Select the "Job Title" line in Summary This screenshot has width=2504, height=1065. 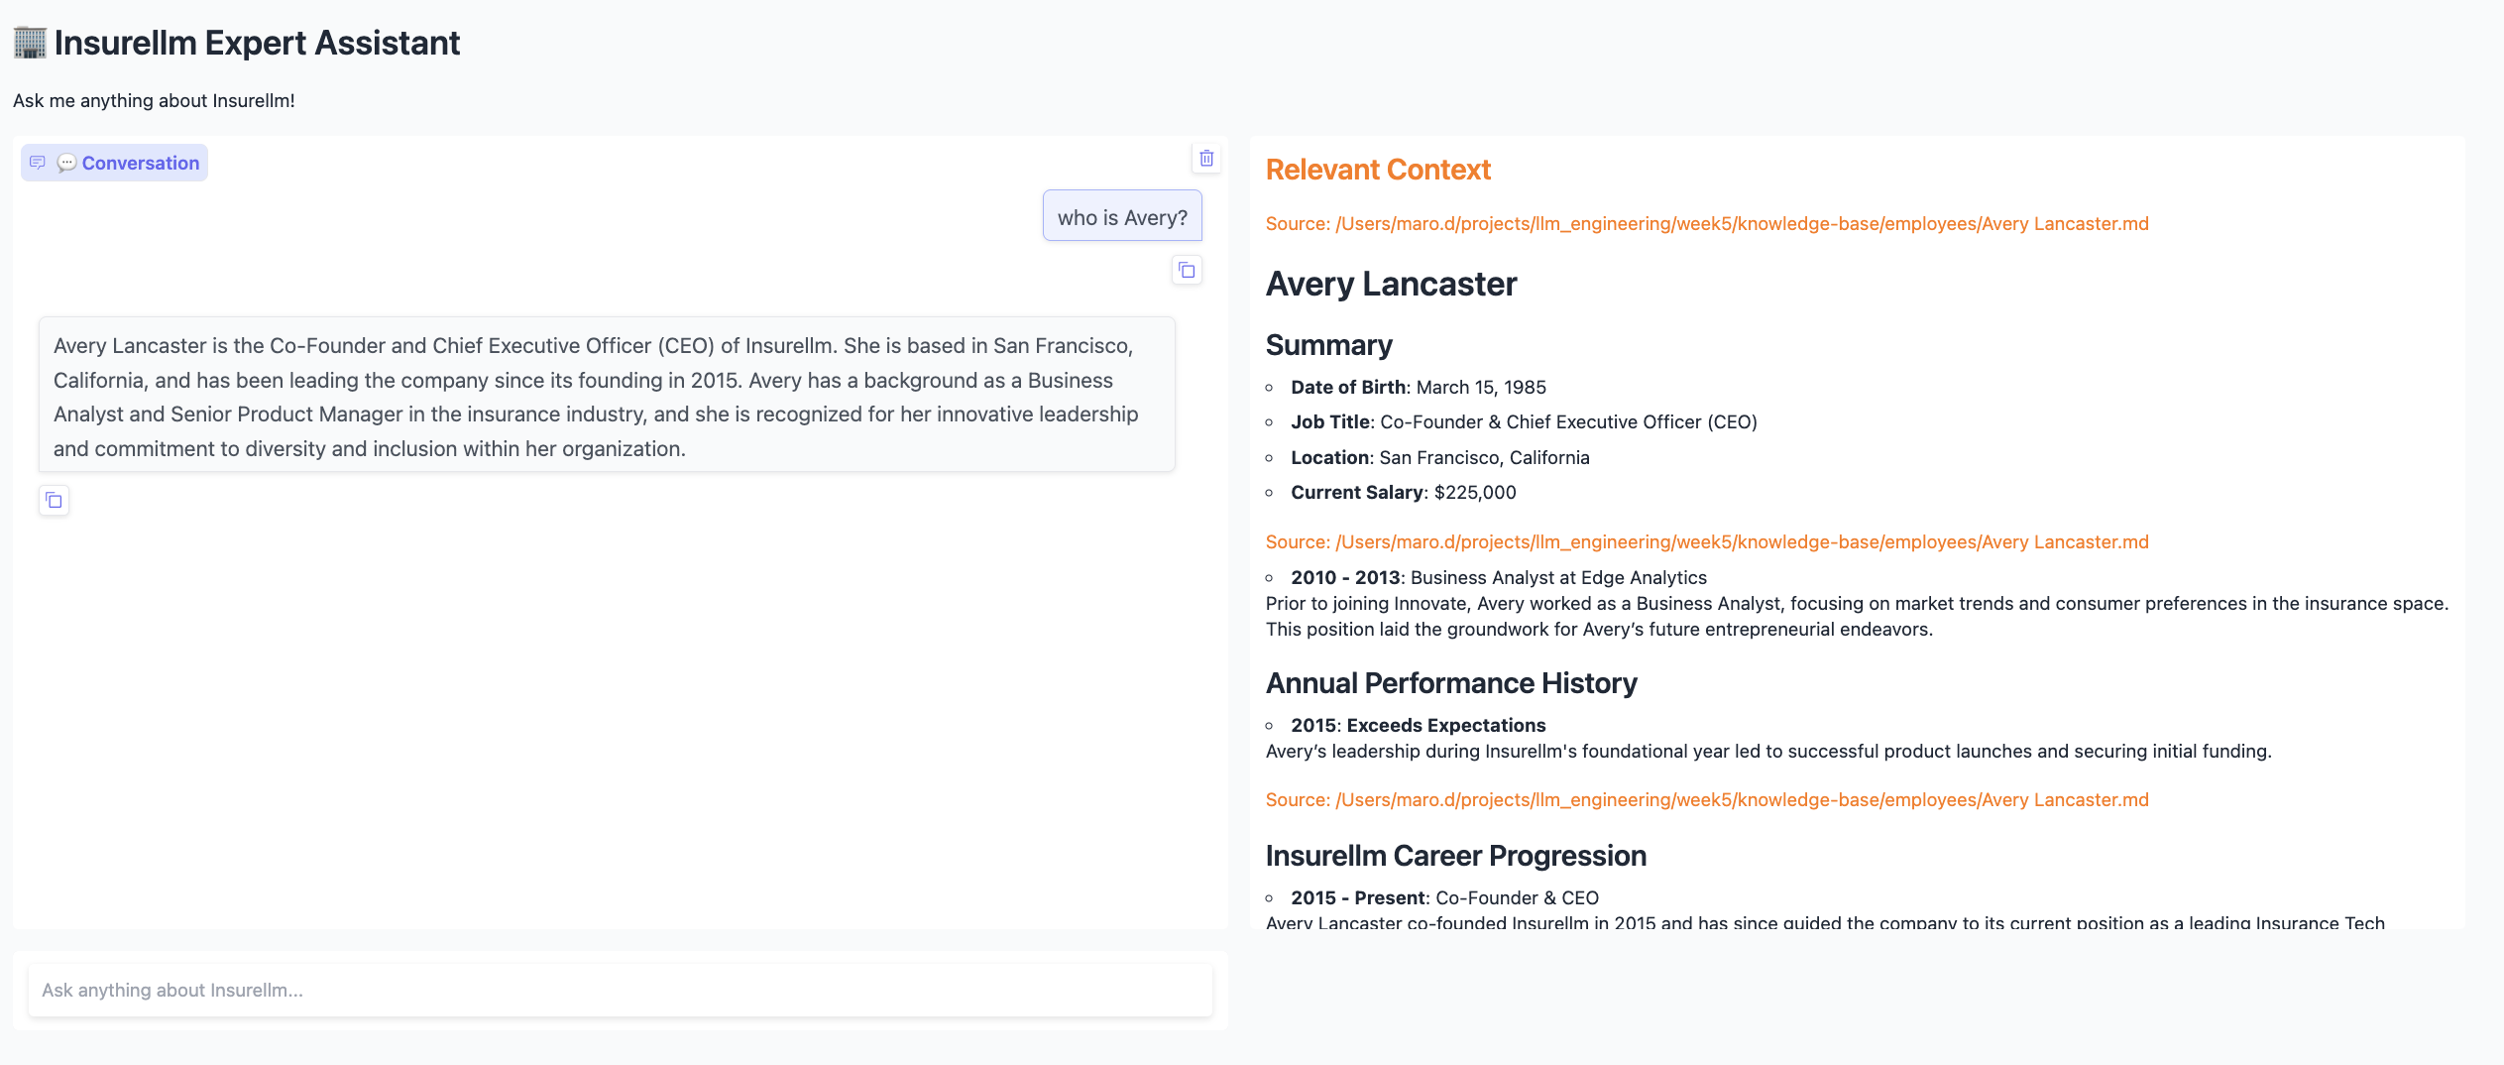[1524, 422]
